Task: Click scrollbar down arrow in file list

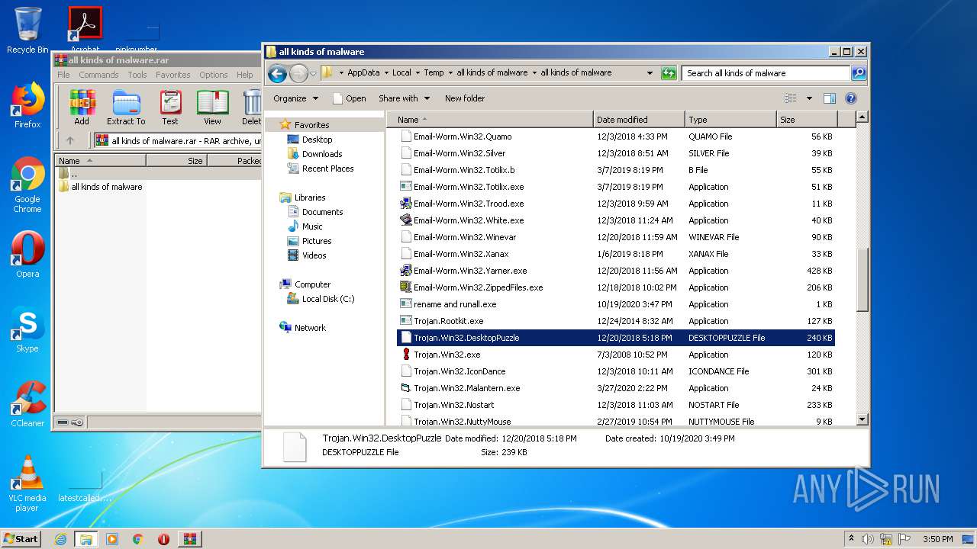Action: [x=862, y=419]
